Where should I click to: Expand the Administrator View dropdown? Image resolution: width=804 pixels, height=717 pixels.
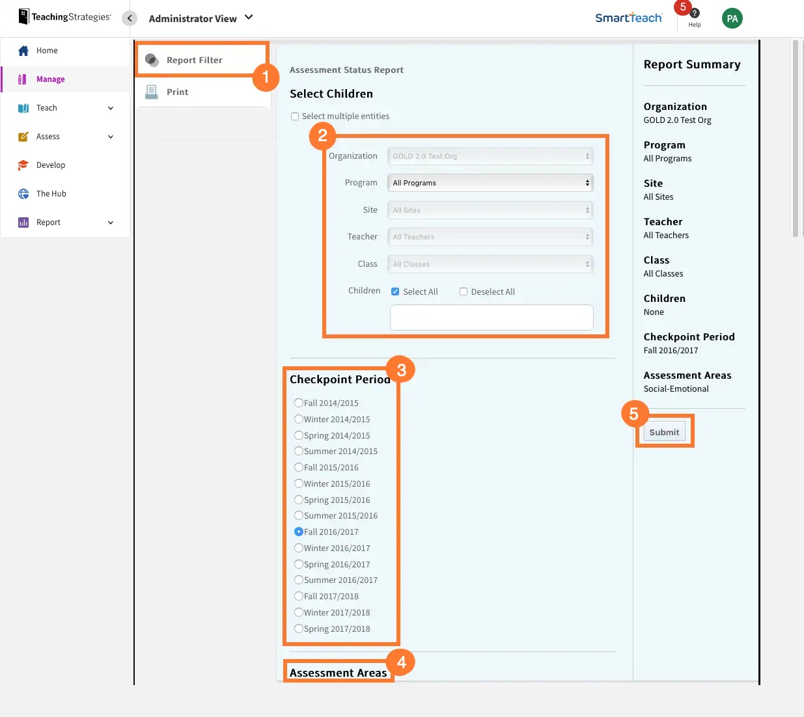coord(248,18)
